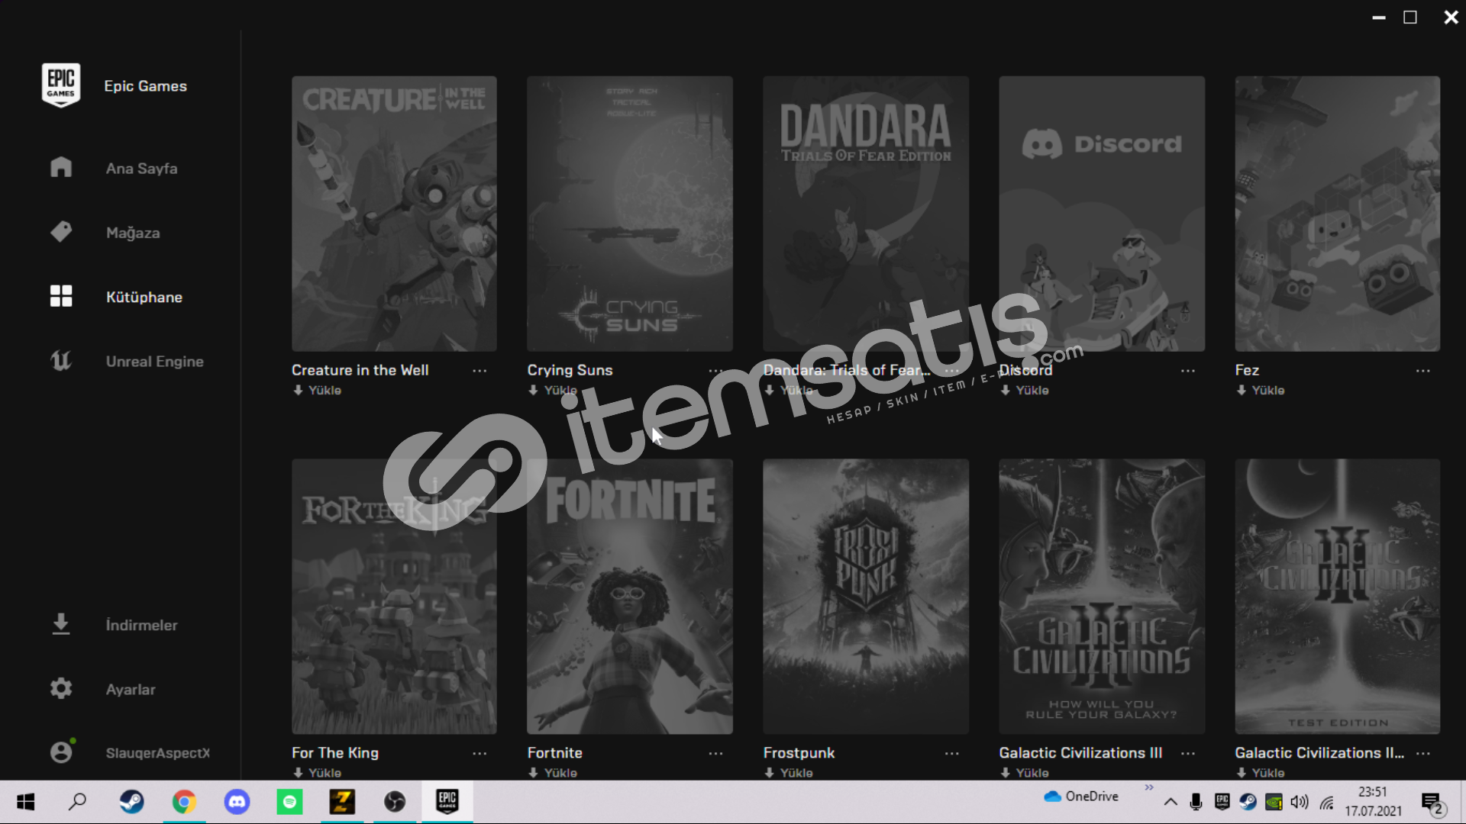Open Spotify from the taskbar
The height and width of the screenshot is (824, 1466).
pos(289,801)
